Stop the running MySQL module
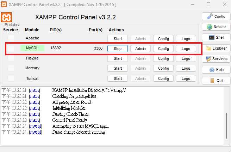Screen dimensions: 231x152 click(118, 49)
